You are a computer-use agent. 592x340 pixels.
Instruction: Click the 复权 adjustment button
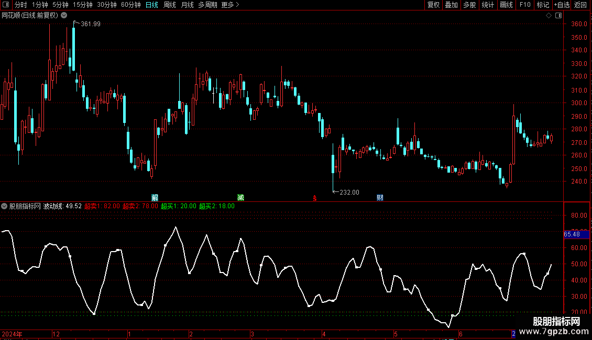click(433, 5)
